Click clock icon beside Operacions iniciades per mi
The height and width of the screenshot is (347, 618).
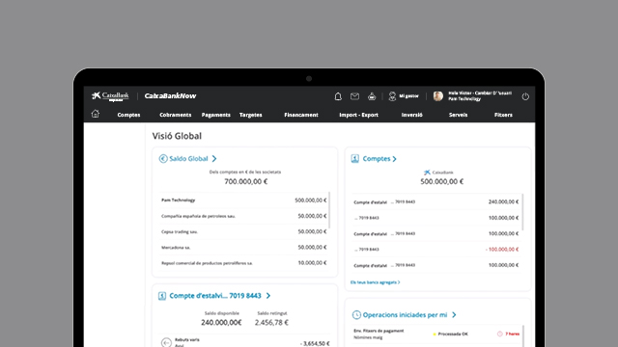356,315
